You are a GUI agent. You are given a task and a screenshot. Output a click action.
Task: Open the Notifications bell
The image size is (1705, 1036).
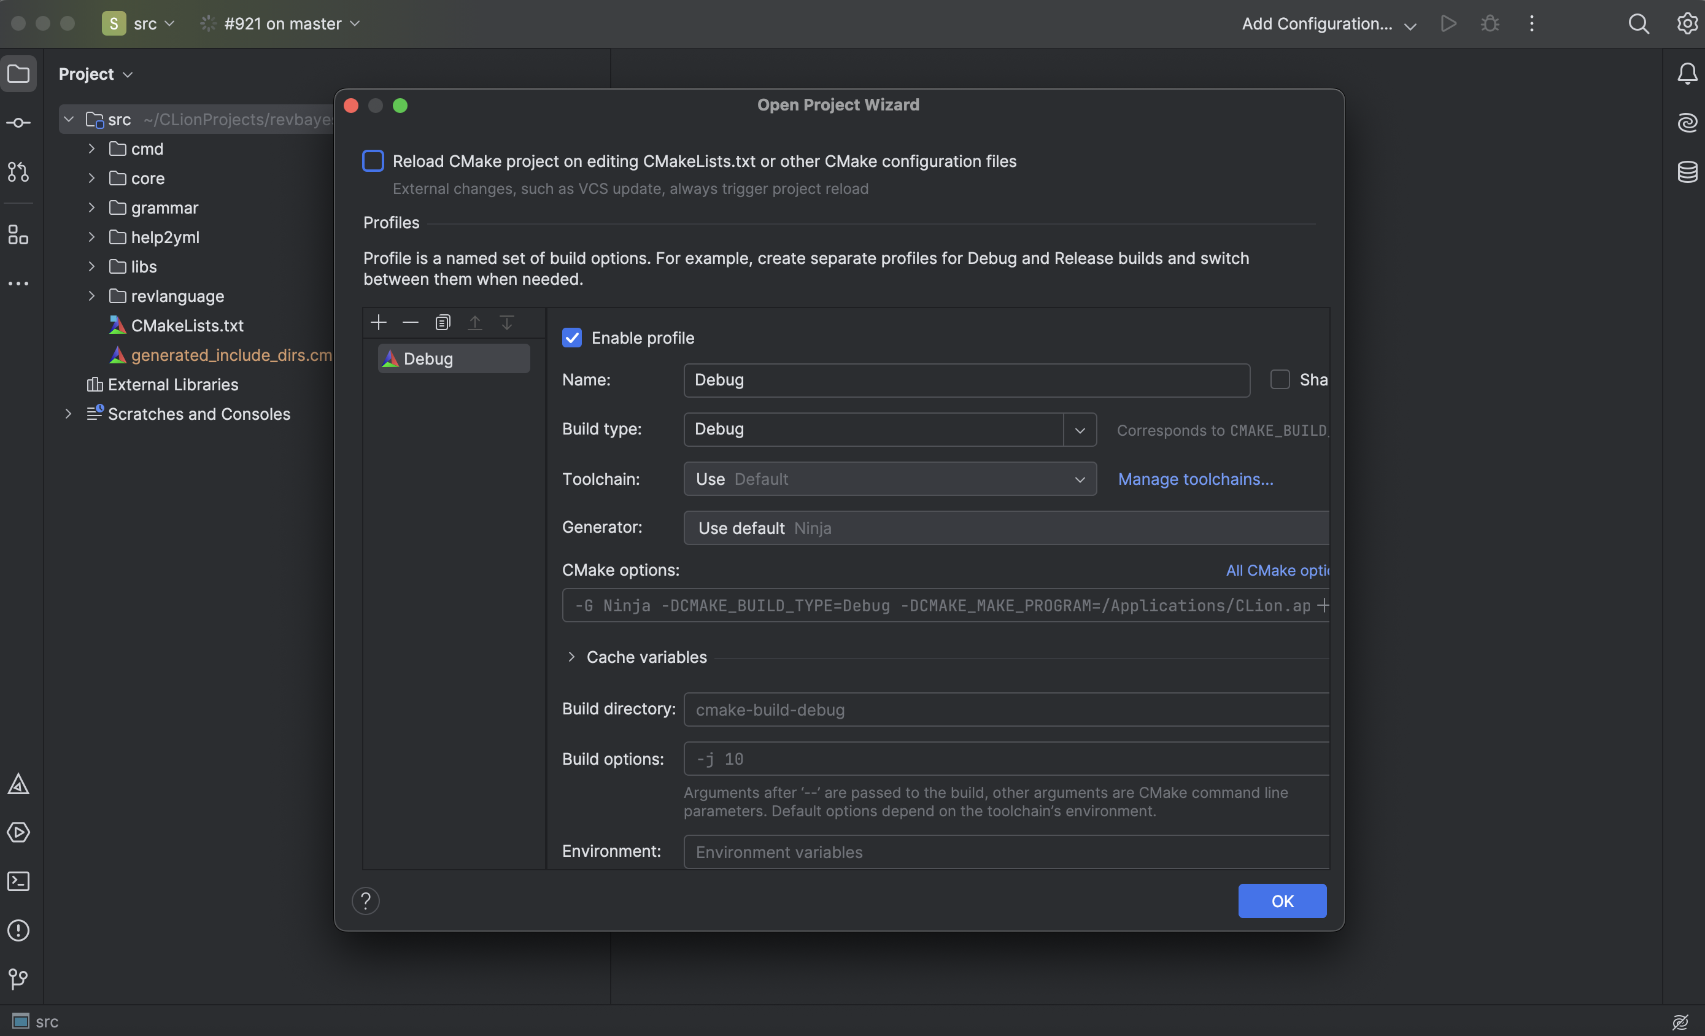(x=1687, y=74)
